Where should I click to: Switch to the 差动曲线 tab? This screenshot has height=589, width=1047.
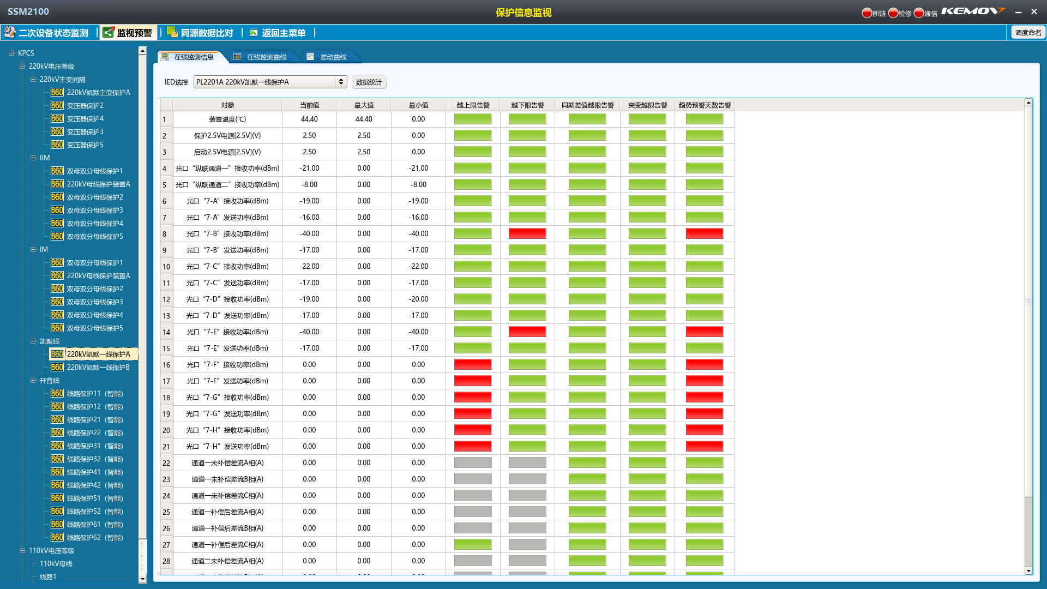[x=333, y=57]
